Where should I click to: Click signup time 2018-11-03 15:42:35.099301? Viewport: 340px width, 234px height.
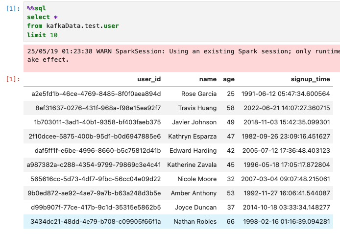coord(287,122)
